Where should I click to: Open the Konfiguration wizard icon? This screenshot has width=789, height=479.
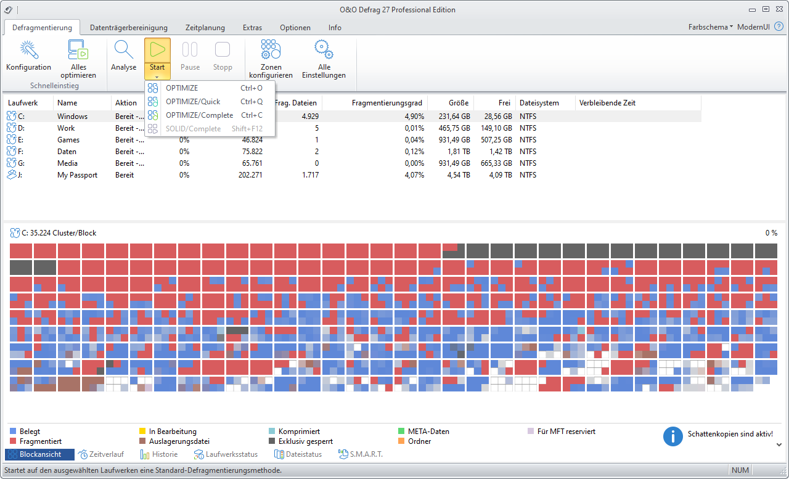(x=29, y=50)
